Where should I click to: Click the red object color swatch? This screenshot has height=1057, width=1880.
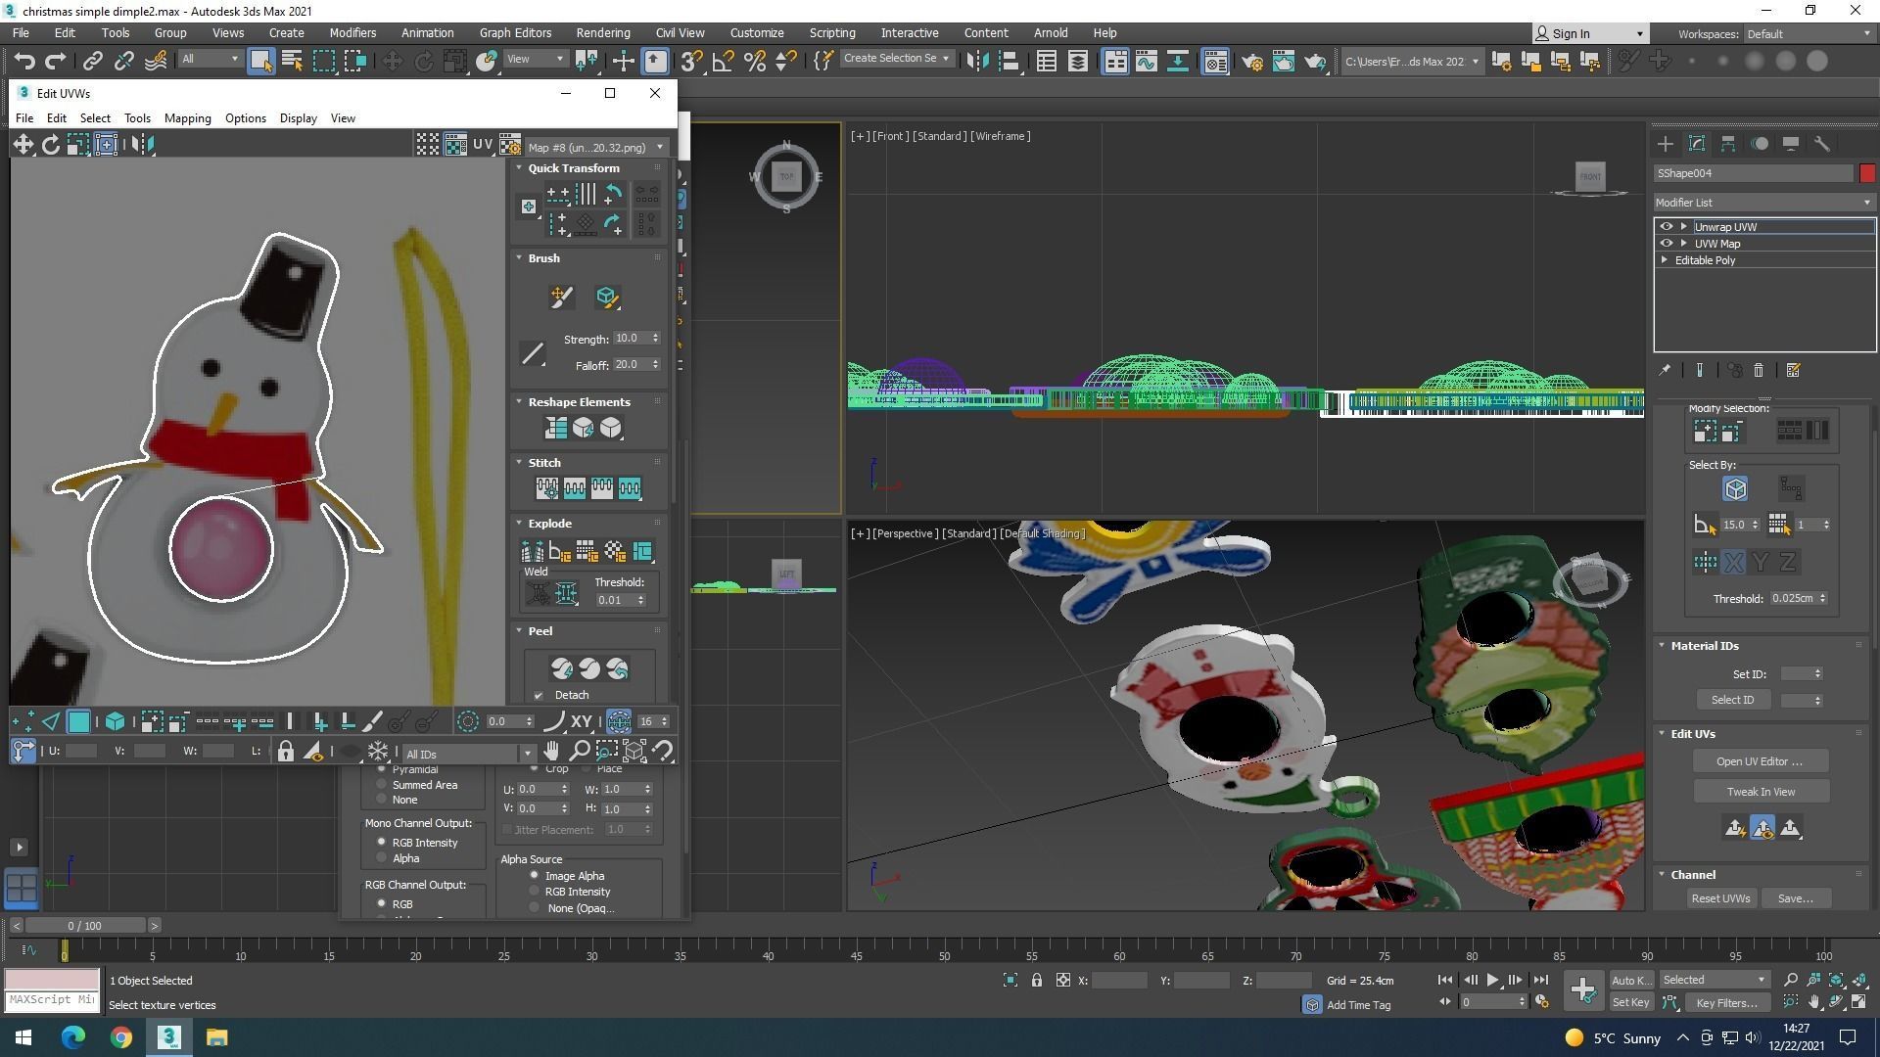pyautogui.click(x=1867, y=173)
